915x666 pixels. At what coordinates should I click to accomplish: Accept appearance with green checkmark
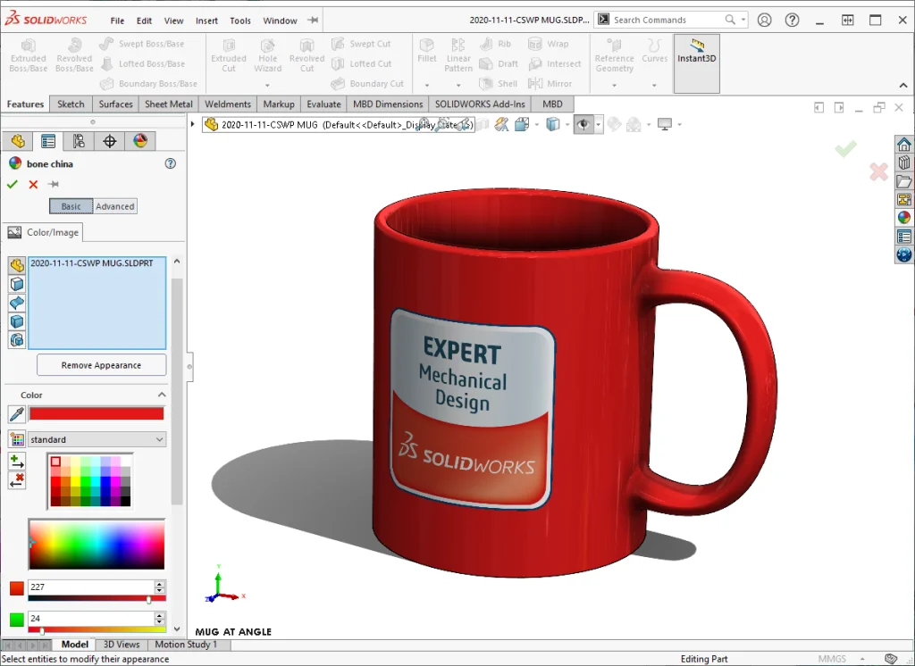click(12, 184)
